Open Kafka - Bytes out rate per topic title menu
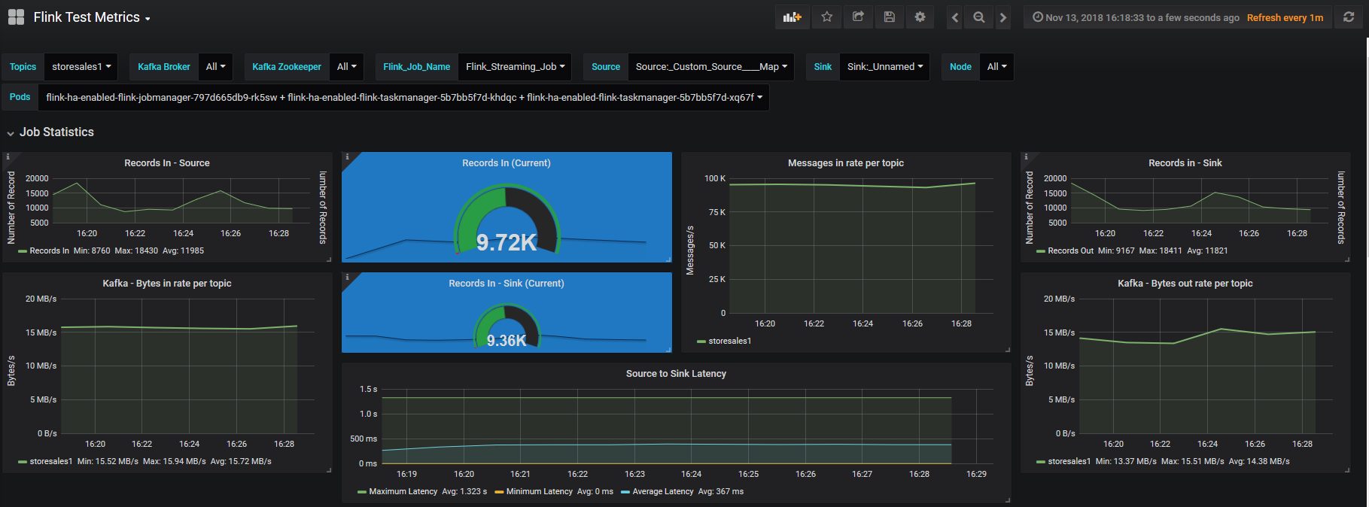 (x=1185, y=284)
